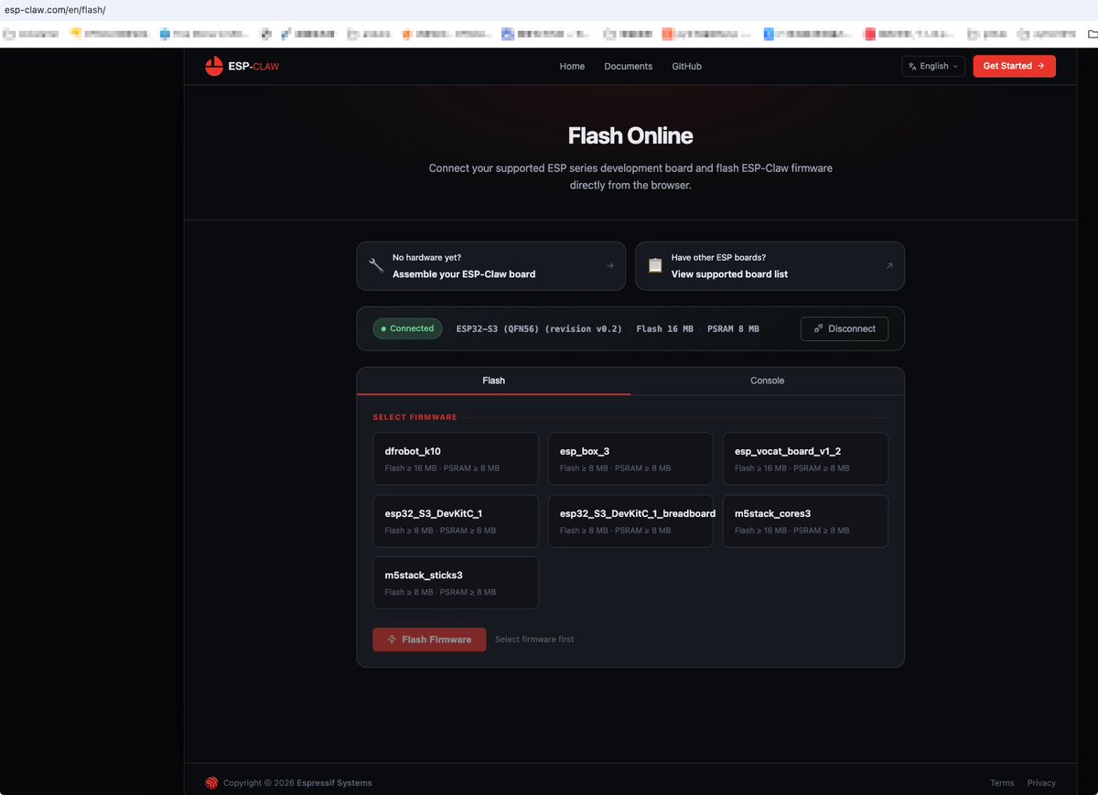This screenshot has height=795, width=1098.
Task: Switch to the Flash tab
Action: click(x=493, y=381)
